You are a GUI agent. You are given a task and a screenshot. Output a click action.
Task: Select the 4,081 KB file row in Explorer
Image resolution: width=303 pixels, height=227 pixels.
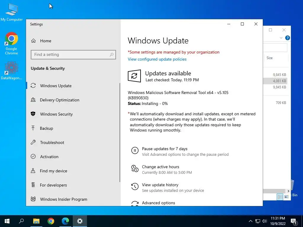pos(275,81)
